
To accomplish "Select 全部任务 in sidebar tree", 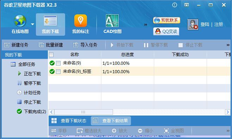I will 23,64.
